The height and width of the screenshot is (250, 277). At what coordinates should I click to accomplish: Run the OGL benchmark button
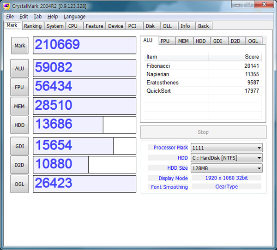tap(19, 184)
